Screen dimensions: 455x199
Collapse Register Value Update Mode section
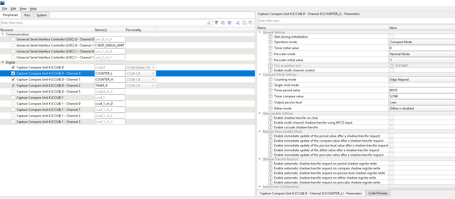click(x=260, y=132)
